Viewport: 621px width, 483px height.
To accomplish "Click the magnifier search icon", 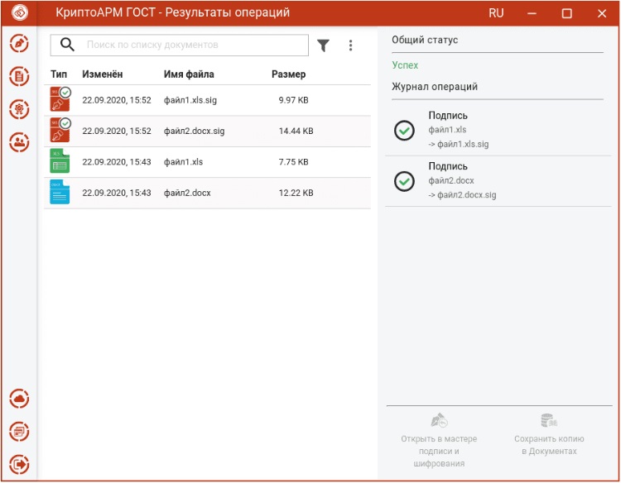I will click(x=67, y=45).
